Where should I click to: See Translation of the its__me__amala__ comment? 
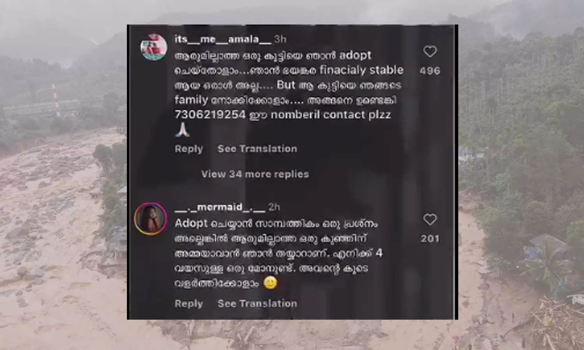(257, 149)
